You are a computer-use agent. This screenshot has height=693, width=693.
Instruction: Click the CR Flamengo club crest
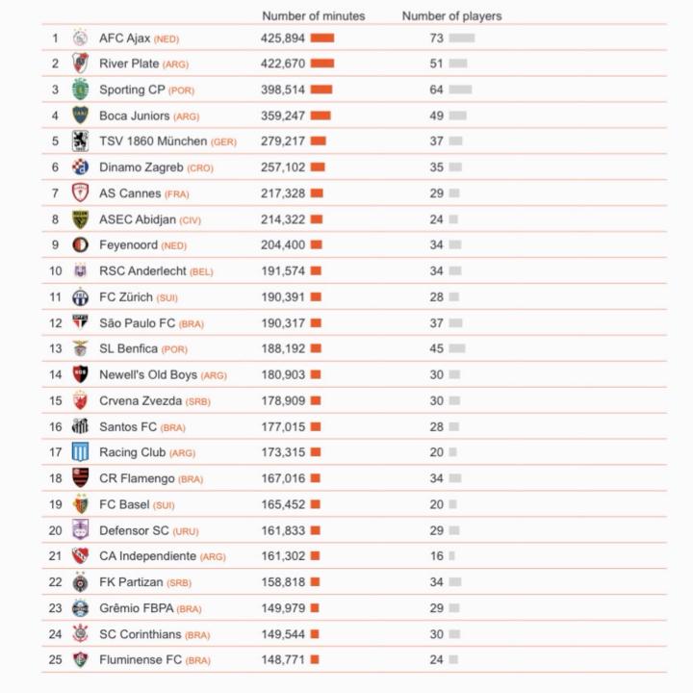point(80,478)
